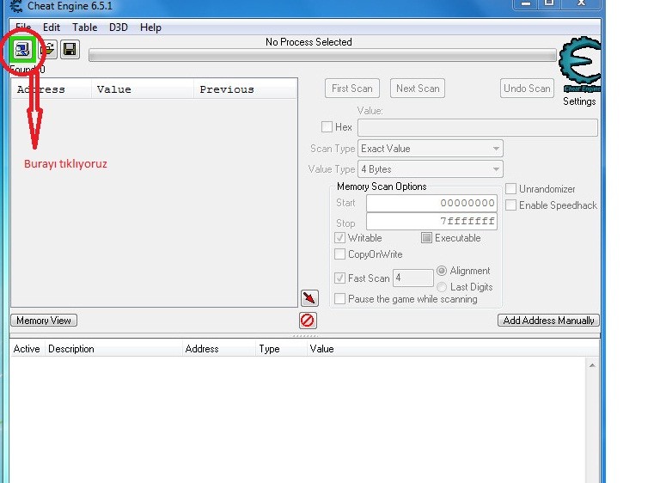This screenshot has width=660, height=483.
Task: Click the scan Value input field
Action: (478, 127)
